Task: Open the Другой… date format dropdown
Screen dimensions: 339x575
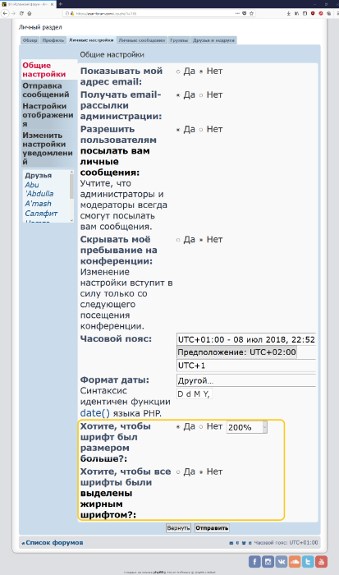Action: pos(246,380)
